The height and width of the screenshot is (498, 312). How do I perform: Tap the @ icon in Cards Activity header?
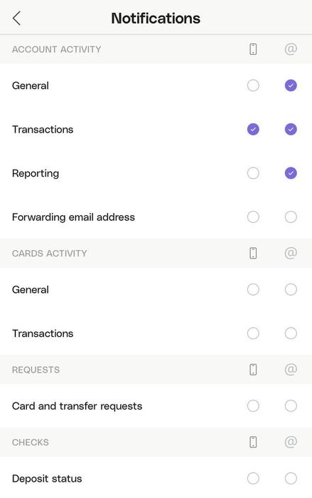pos(291,253)
